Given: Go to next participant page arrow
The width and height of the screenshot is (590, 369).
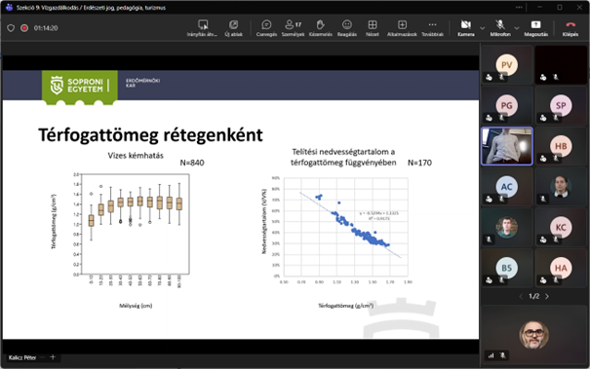Looking at the screenshot, I should [x=547, y=297].
